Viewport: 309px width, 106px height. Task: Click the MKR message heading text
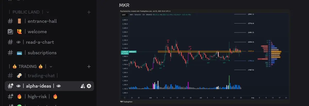click(124, 5)
